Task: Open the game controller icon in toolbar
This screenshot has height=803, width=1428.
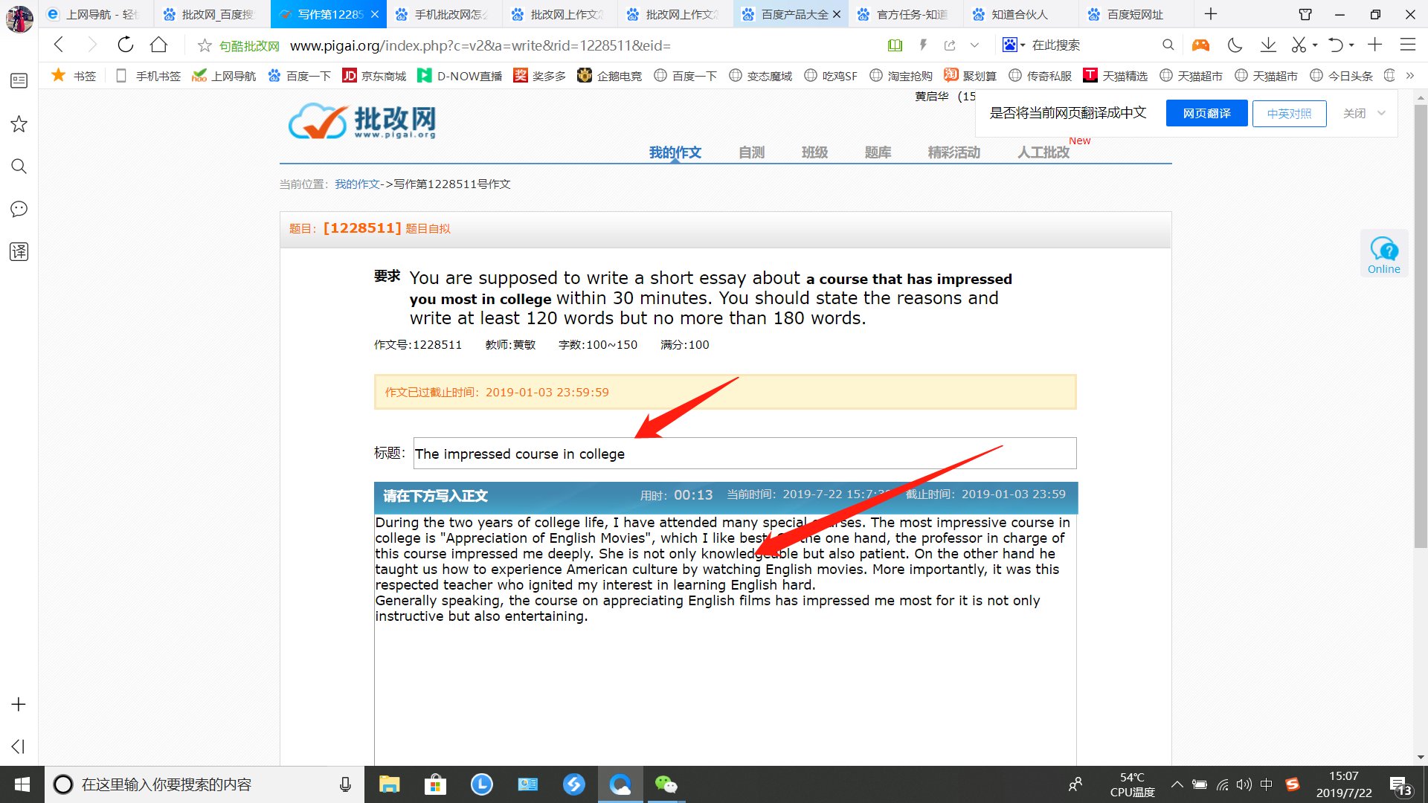Action: pyautogui.click(x=1200, y=45)
